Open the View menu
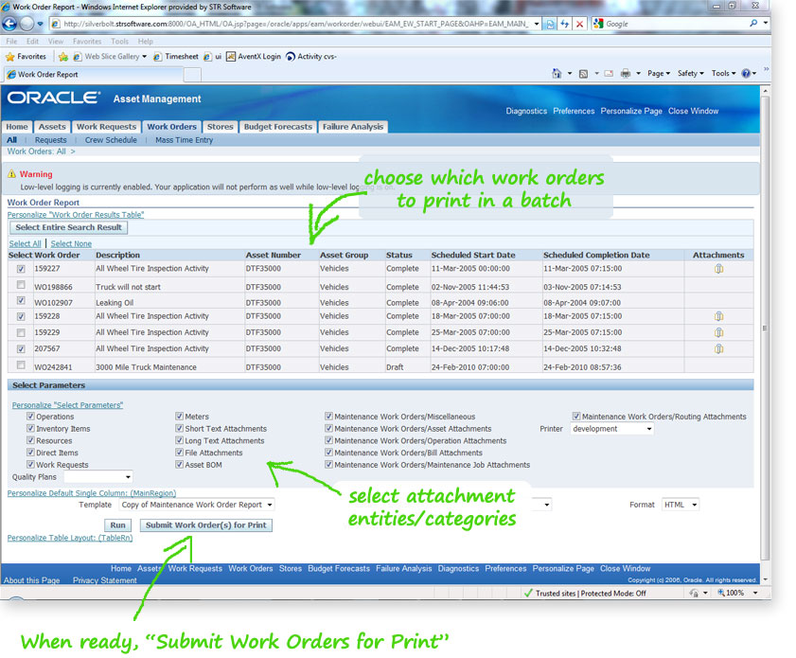The image size is (796, 658). click(56, 41)
